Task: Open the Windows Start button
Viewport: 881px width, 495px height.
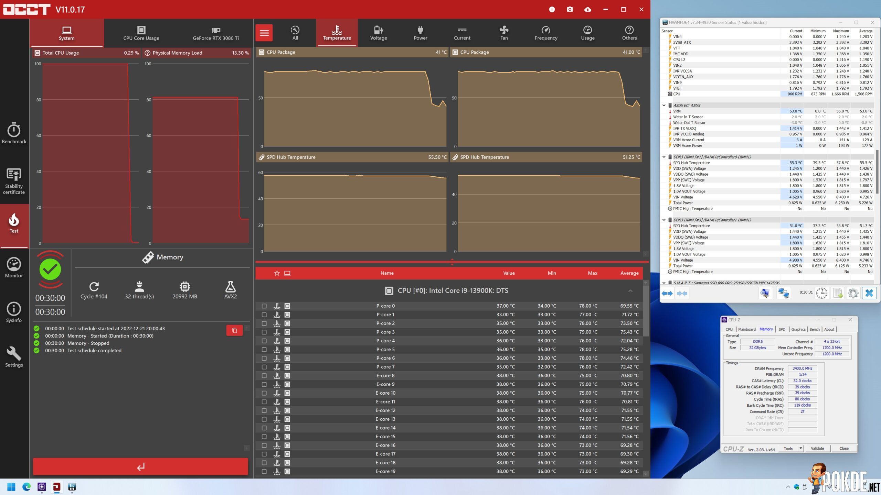Action: pyautogui.click(x=11, y=487)
